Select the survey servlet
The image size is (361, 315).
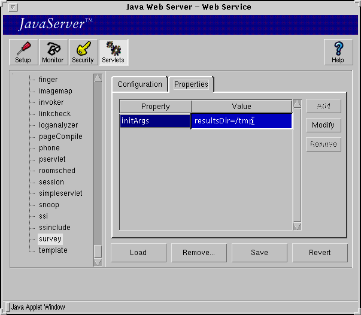(50, 239)
